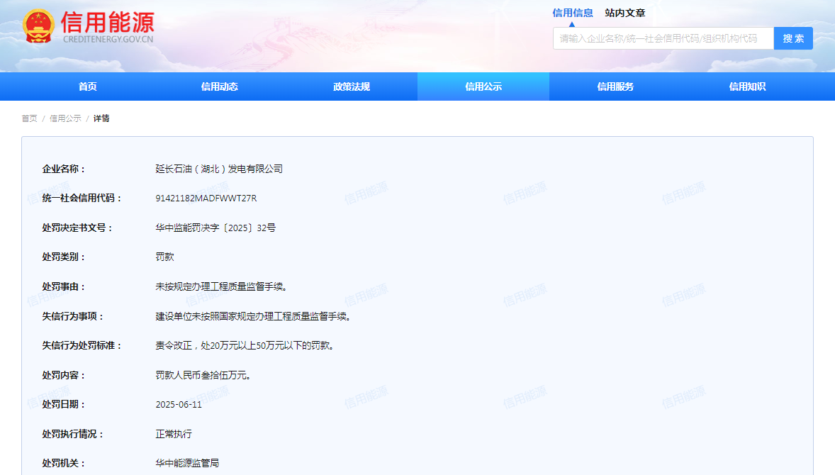Click the 详情 breadcrumb entry
Viewport: 835px width, 475px height.
click(x=101, y=118)
